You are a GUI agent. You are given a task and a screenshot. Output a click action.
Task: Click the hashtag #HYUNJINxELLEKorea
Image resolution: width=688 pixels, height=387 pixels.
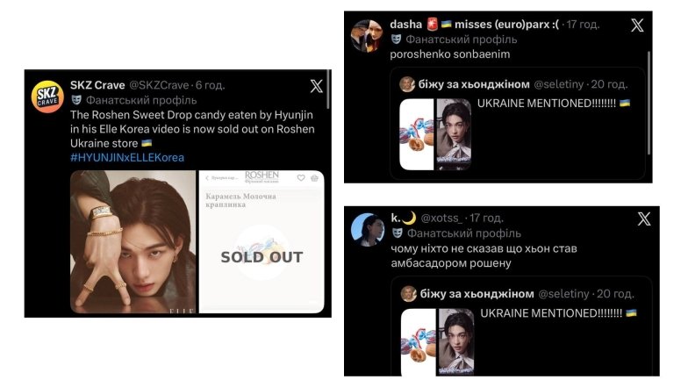coord(127,158)
